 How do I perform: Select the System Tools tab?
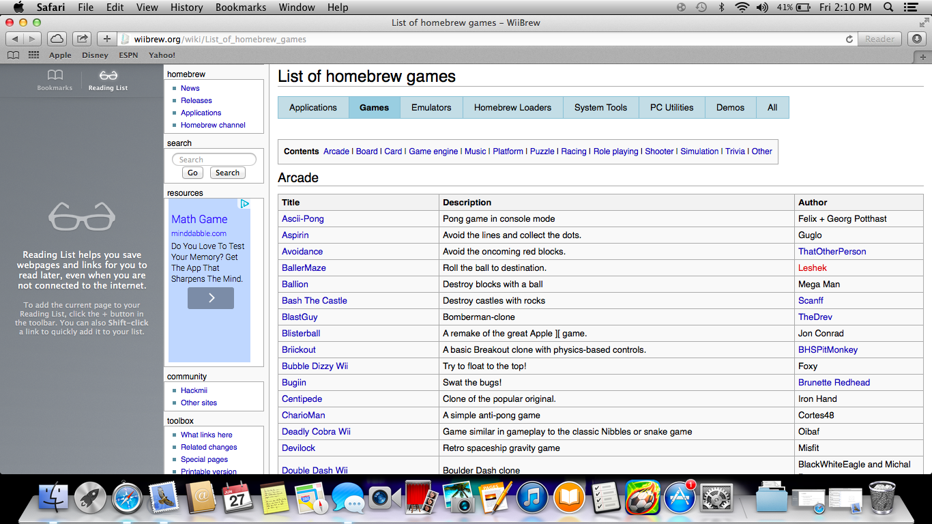tap(600, 107)
